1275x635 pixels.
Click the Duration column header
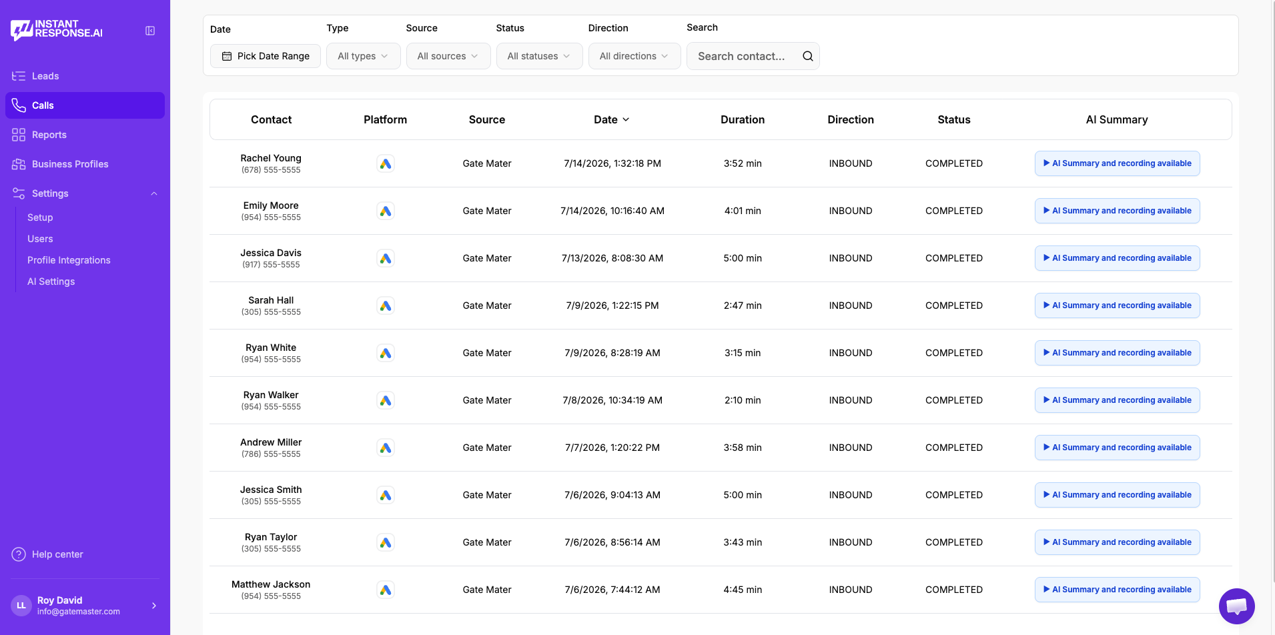coord(743,119)
